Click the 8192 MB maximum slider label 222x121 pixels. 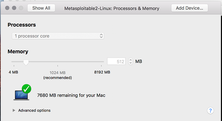coord(102,72)
